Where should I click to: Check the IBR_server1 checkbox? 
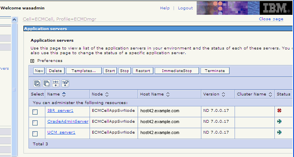click(x=35, y=112)
